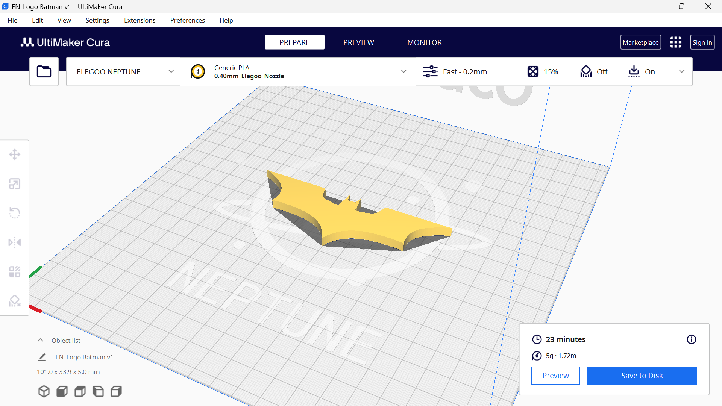The image size is (722, 406).
Task: Open the Per Model Settings tool
Action: pos(15,272)
